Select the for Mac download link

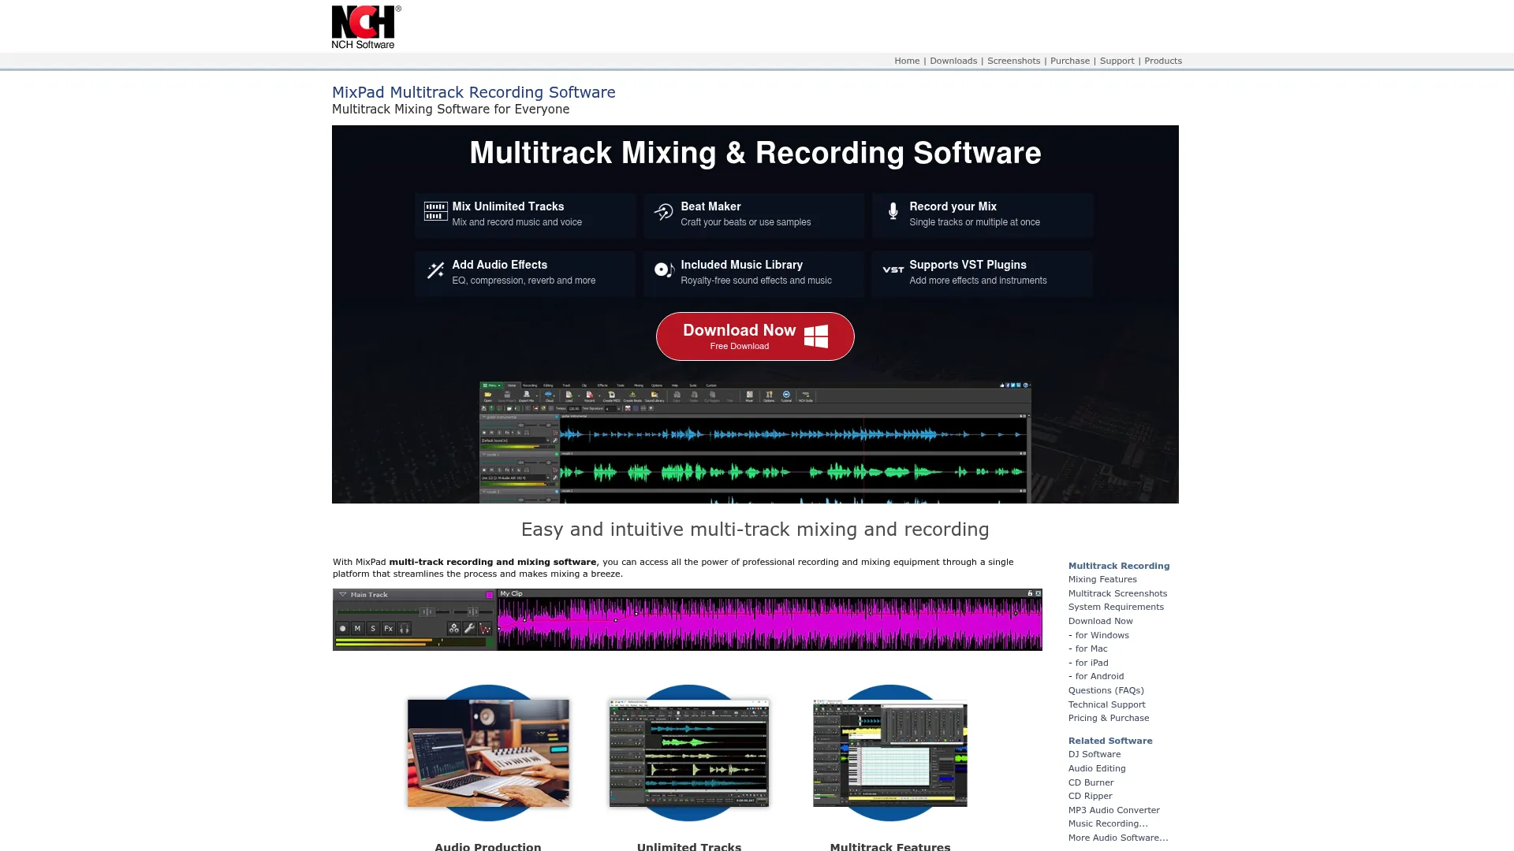click(1091, 648)
